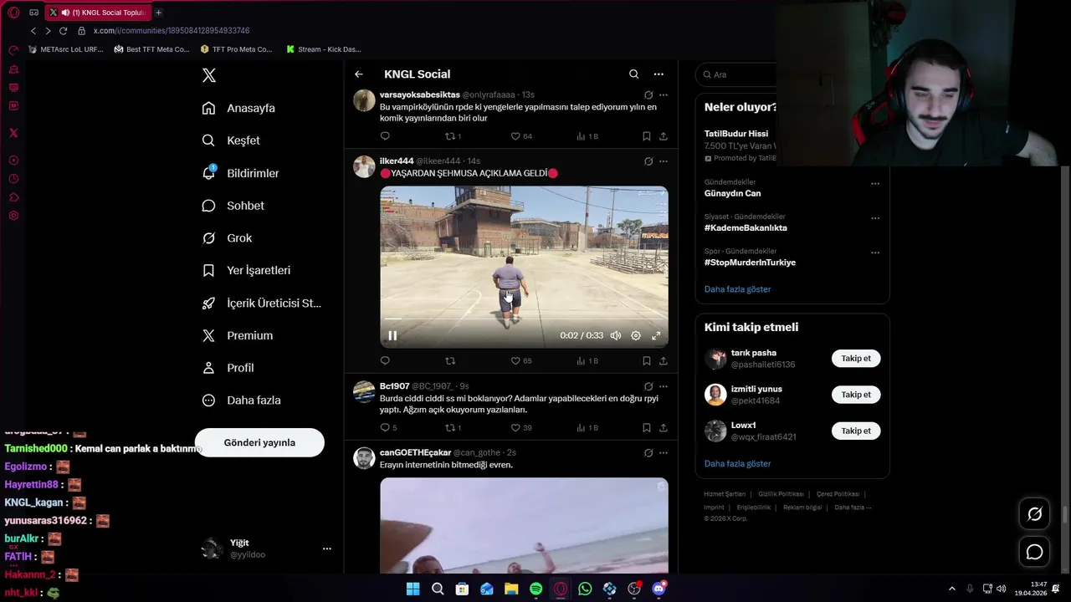1071x602 pixels.
Task: Open Keşfet explore page
Action: point(232,140)
